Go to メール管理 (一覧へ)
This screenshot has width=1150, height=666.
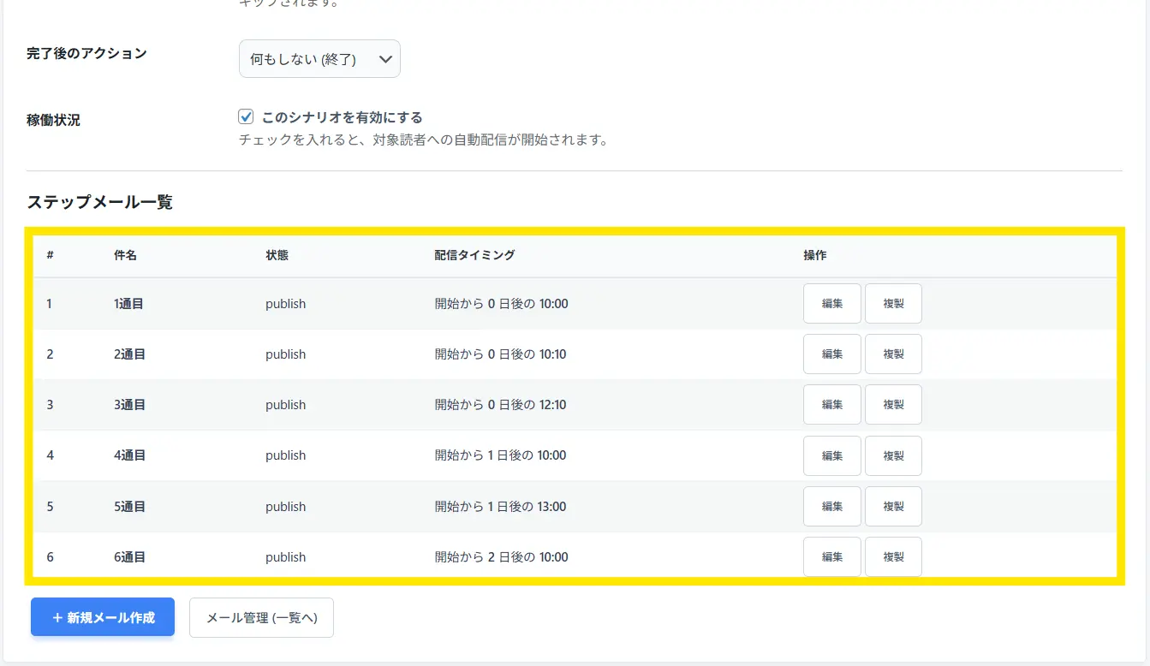[261, 618]
